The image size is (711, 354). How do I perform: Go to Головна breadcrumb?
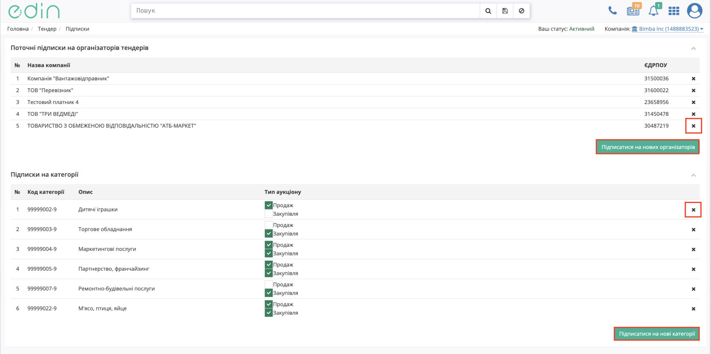pyautogui.click(x=18, y=29)
